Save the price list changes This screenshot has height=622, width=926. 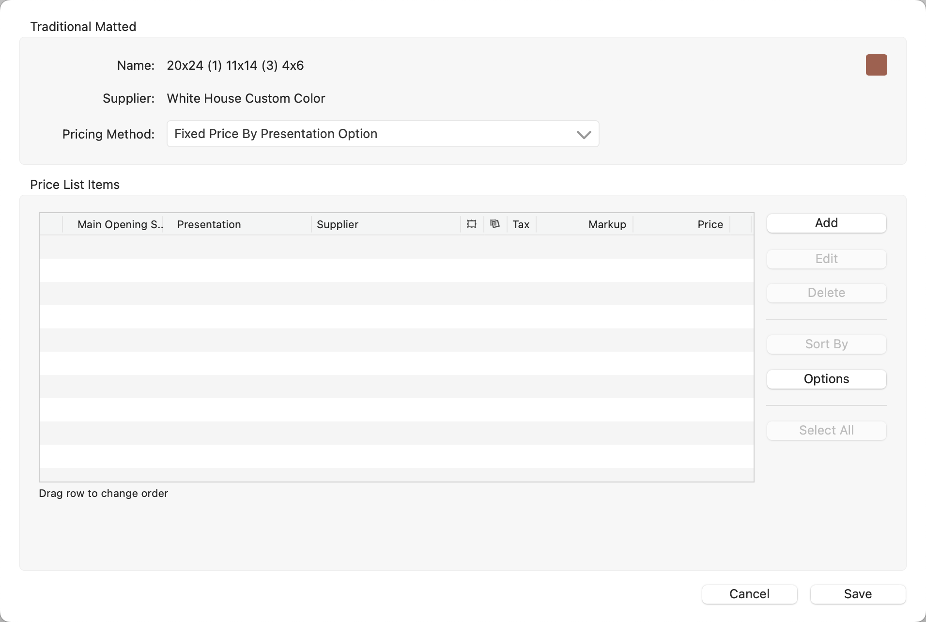pyautogui.click(x=858, y=594)
